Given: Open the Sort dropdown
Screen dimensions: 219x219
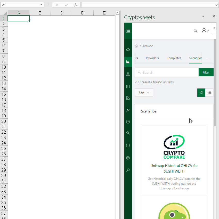Looking at the screenshot, I should click(144, 93).
